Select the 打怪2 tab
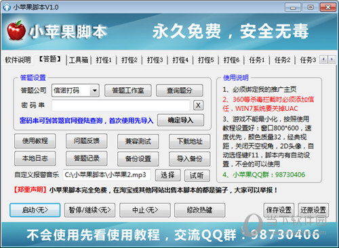Screen dimensions: 339x248 coord(129,60)
